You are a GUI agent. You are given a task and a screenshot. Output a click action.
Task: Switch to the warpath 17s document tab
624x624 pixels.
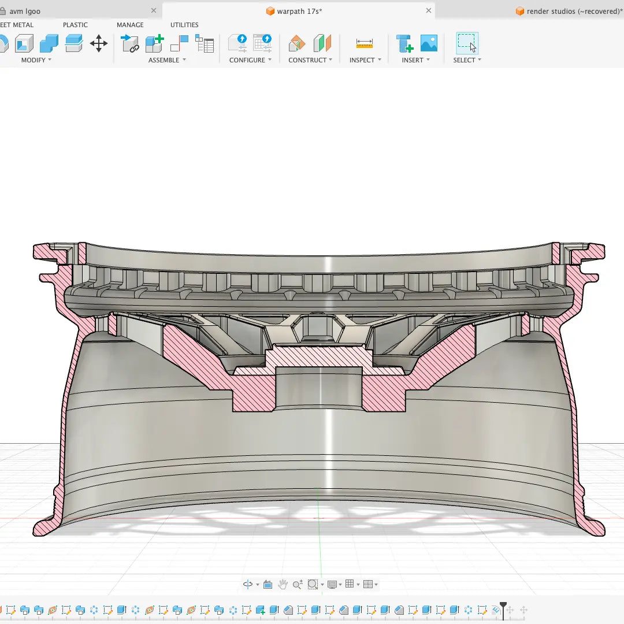point(295,11)
